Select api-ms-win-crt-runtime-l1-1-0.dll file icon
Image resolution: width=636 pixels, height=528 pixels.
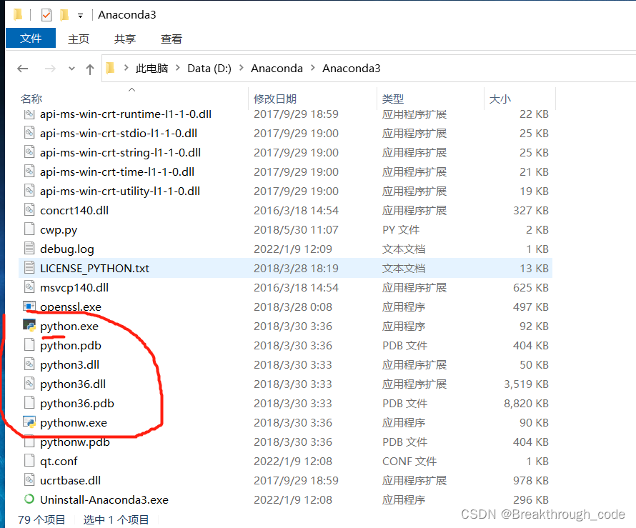click(x=29, y=114)
